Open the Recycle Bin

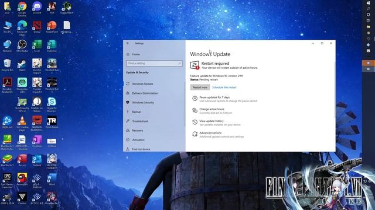point(7,65)
